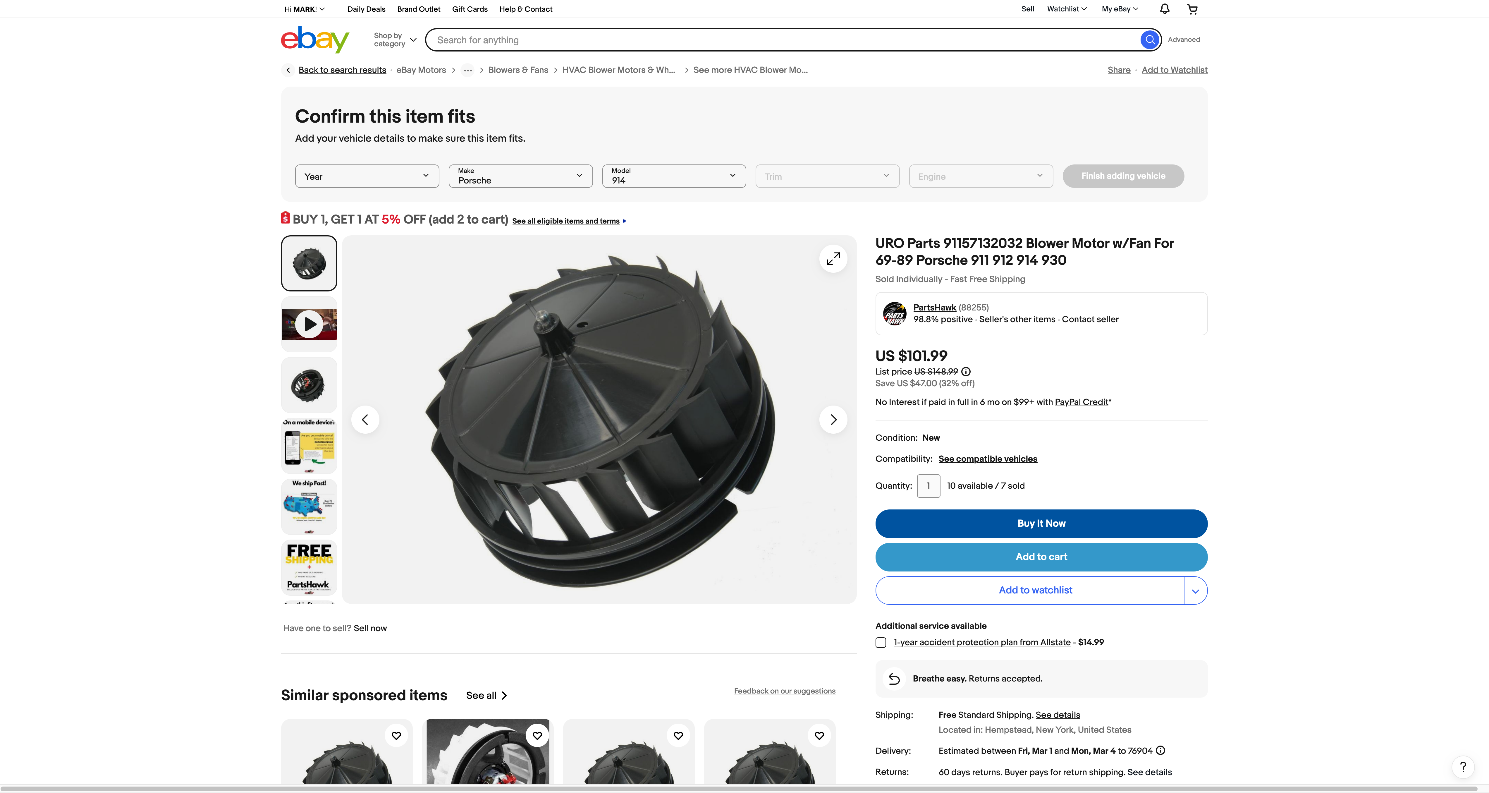Open the Year dropdown

(x=367, y=176)
